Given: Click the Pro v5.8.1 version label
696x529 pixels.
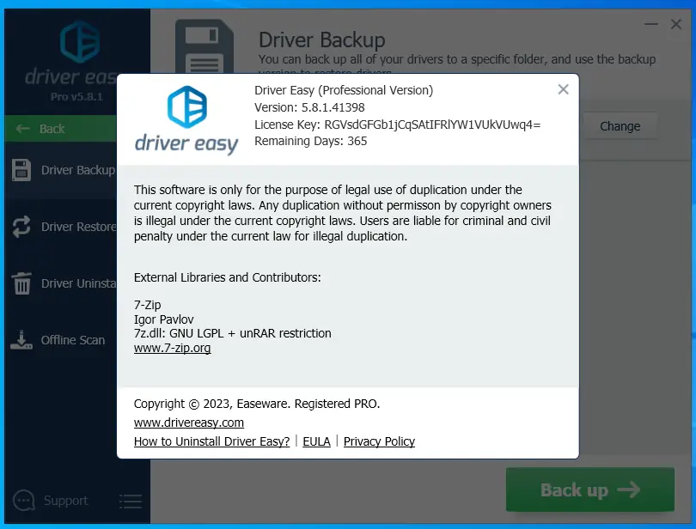Looking at the screenshot, I should (x=78, y=96).
